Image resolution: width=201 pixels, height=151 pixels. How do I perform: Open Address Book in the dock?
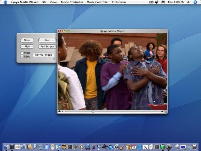[x=30, y=147]
